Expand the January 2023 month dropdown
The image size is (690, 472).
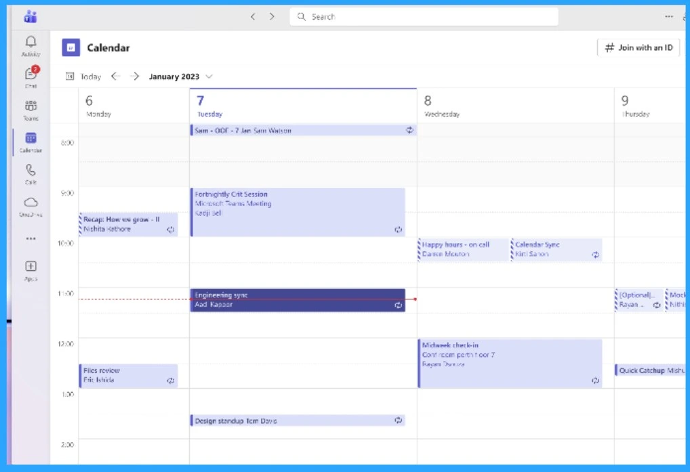coord(209,77)
